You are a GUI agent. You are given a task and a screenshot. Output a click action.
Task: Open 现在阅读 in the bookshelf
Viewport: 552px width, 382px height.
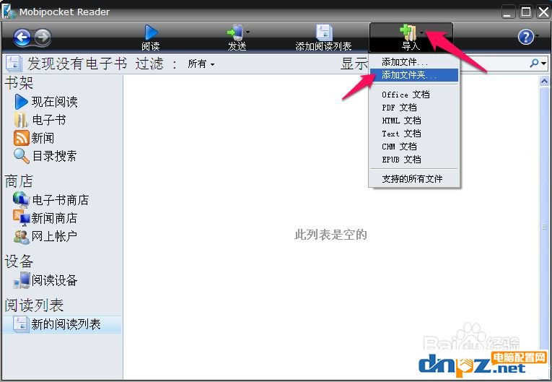[55, 102]
